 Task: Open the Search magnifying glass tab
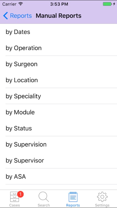coord(44,197)
